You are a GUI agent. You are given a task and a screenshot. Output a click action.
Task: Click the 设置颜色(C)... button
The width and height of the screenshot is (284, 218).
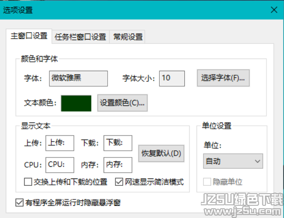[122, 103]
